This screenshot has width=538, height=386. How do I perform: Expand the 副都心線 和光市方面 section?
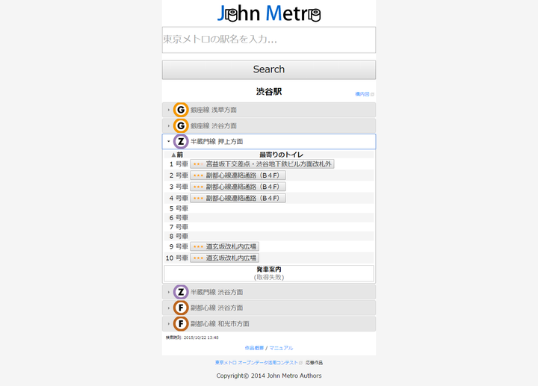(269, 323)
